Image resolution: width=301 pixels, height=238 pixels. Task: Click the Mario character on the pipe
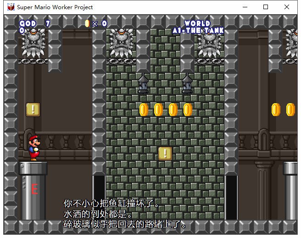[34, 148]
